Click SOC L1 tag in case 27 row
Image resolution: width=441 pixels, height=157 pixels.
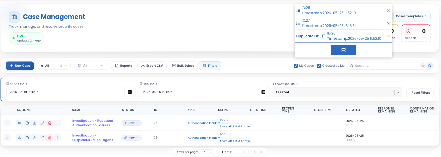click(x=224, y=119)
